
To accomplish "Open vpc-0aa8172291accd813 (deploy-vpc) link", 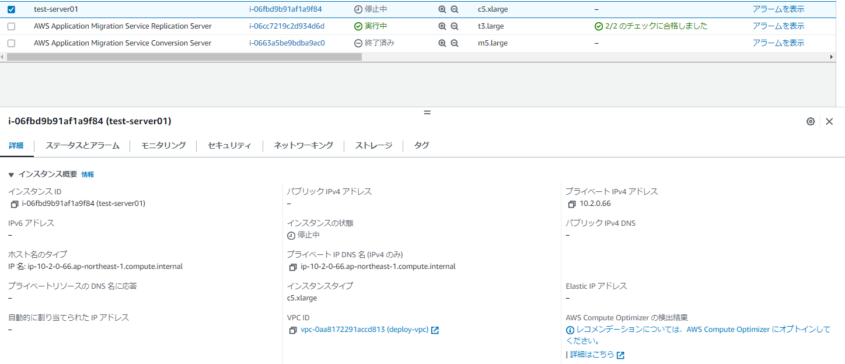I will (x=365, y=330).
